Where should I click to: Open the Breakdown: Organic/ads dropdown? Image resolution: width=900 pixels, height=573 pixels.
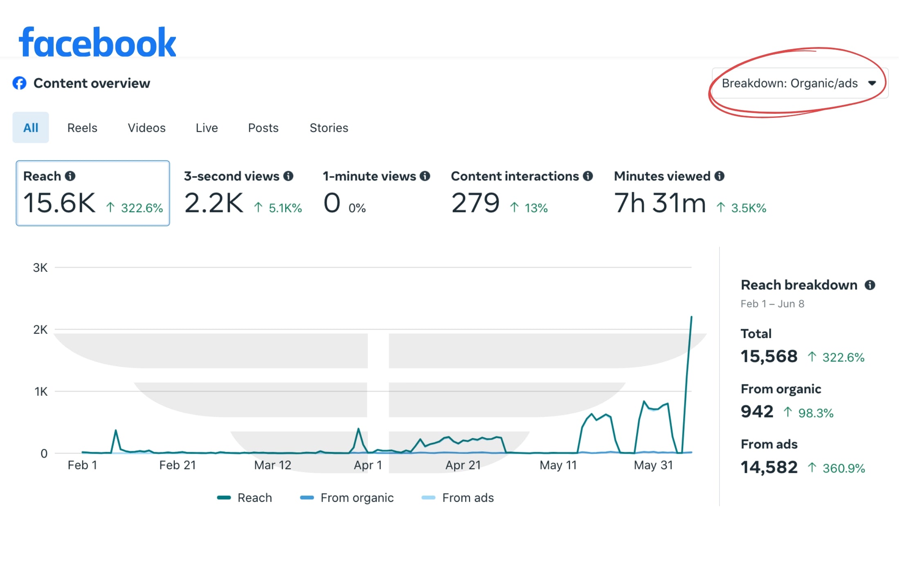[x=799, y=83]
